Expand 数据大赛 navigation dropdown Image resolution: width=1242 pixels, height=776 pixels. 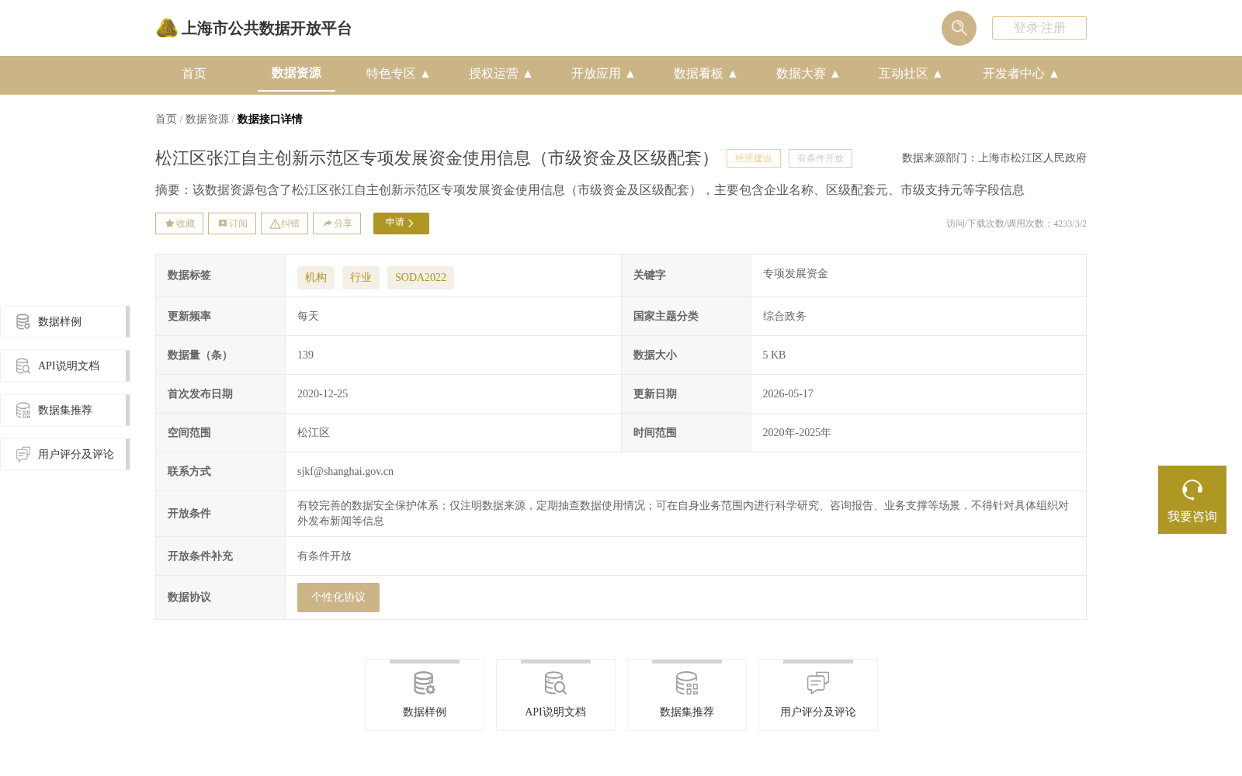click(x=808, y=74)
